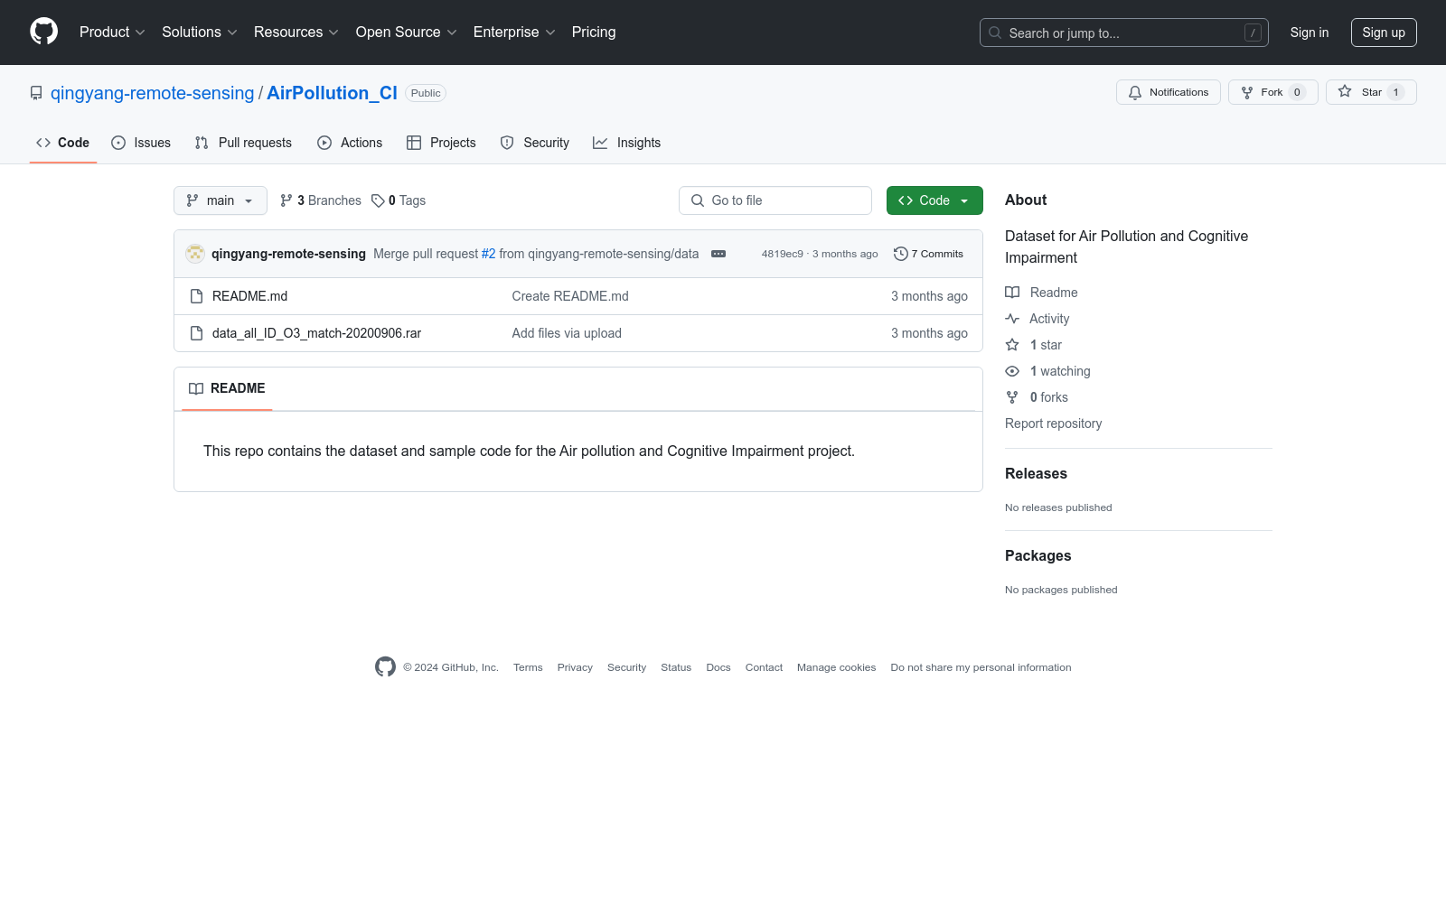Image resolution: width=1446 pixels, height=903 pixels.
Task: Open the Security footer link
Action: (626, 667)
